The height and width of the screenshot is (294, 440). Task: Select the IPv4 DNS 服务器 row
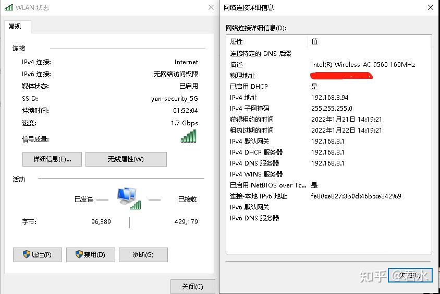tap(329, 163)
